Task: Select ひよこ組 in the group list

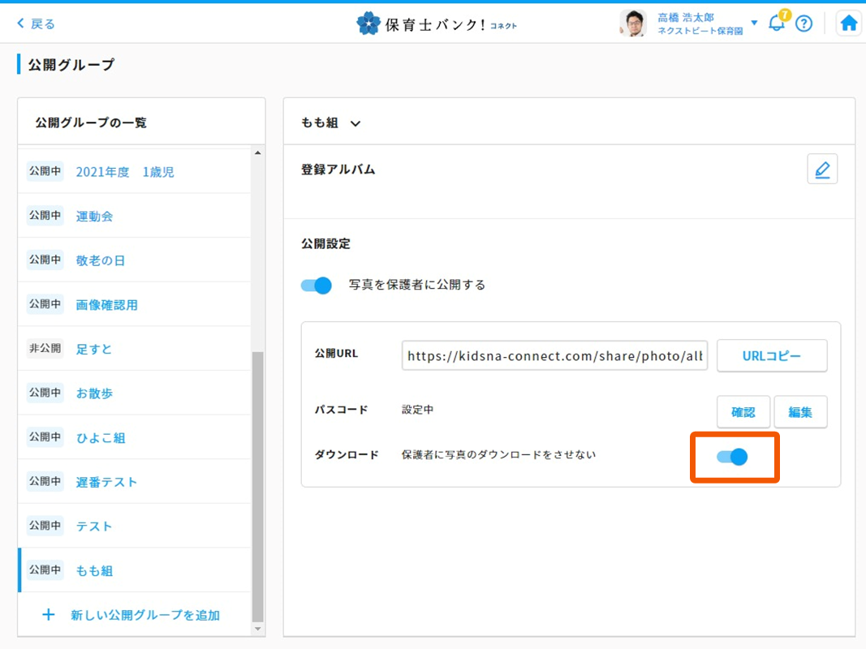Action: [101, 438]
